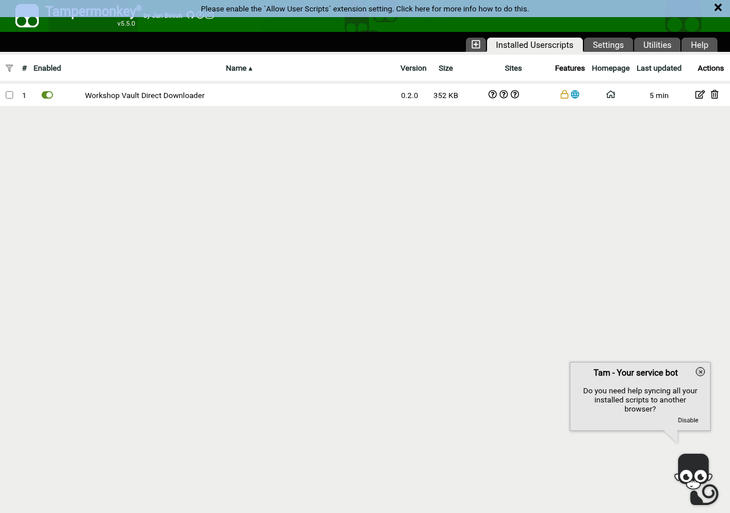Open the Workshop Vault Direct Downloader script name

coord(145,96)
